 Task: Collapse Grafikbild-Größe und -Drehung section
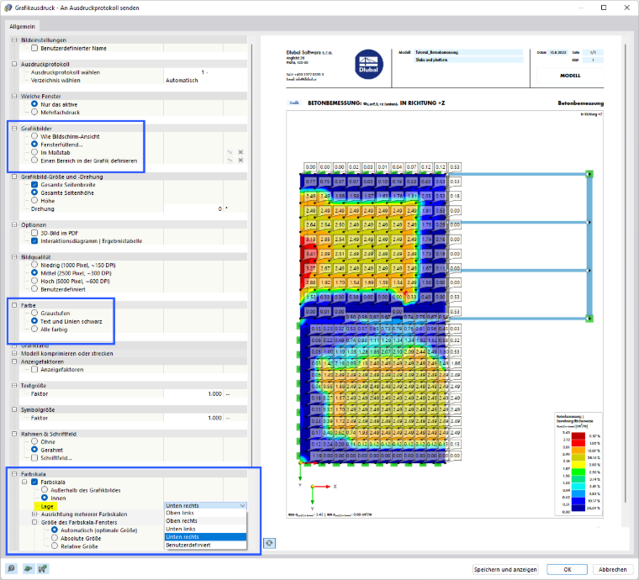14,177
